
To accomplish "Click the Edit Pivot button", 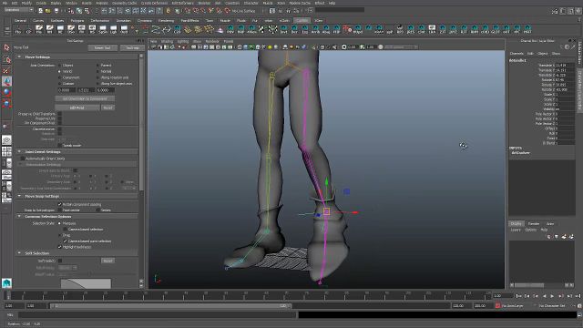I will click(x=77, y=108).
